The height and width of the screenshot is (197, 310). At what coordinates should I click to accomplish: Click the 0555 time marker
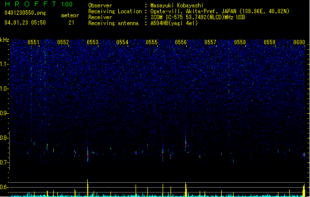152,42
